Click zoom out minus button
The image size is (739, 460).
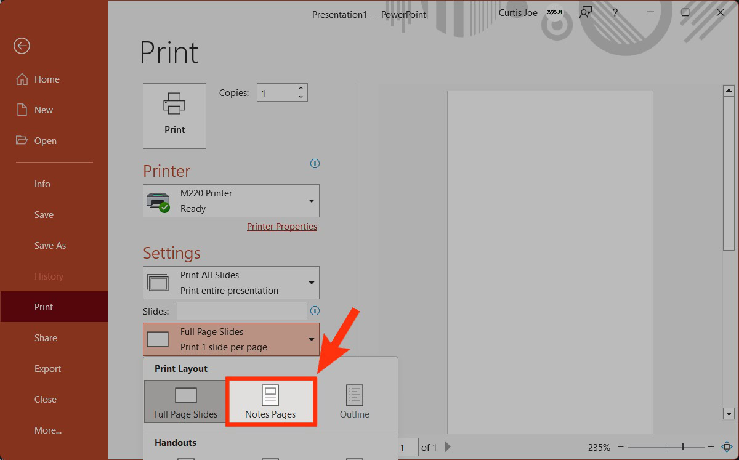(620, 447)
